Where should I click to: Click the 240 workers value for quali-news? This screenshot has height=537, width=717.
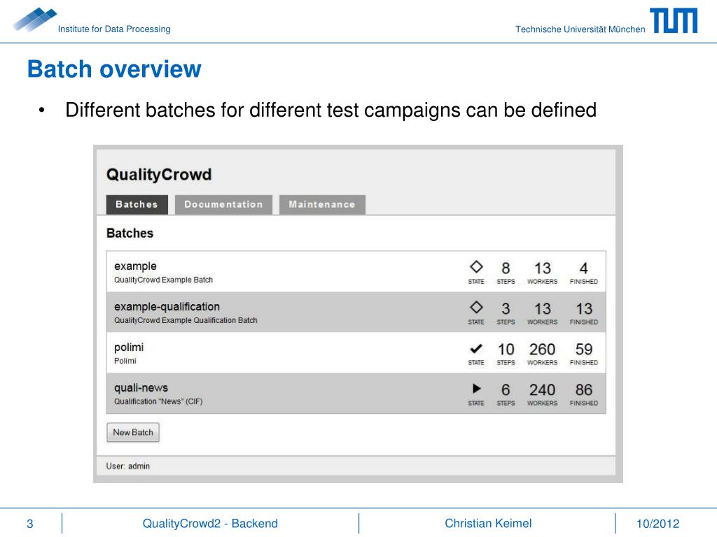pos(543,390)
